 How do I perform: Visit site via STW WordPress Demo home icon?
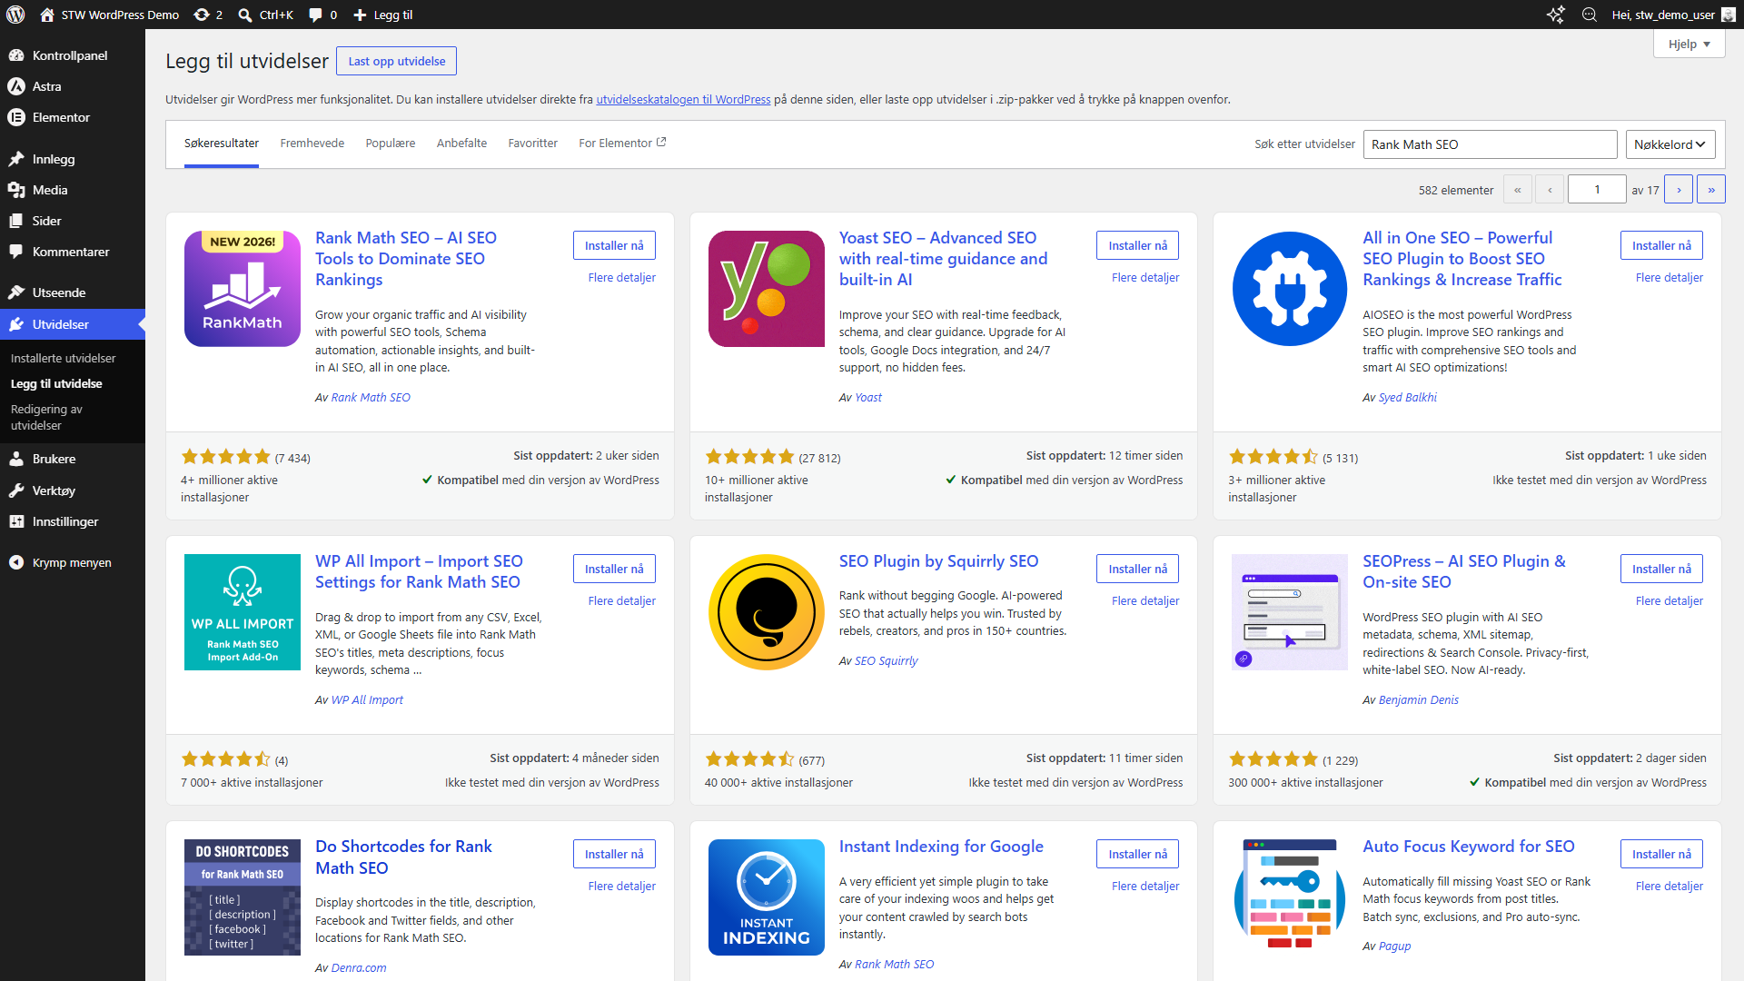[x=47, y=15]
